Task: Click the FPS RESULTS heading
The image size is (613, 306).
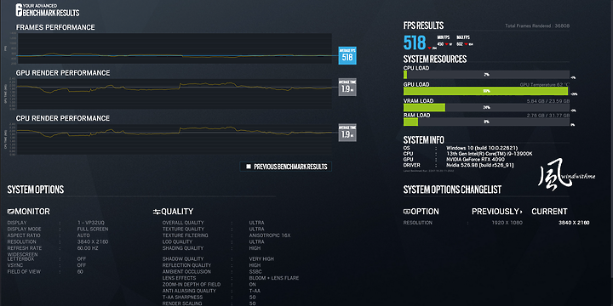Action: click(x=423, y=25)
